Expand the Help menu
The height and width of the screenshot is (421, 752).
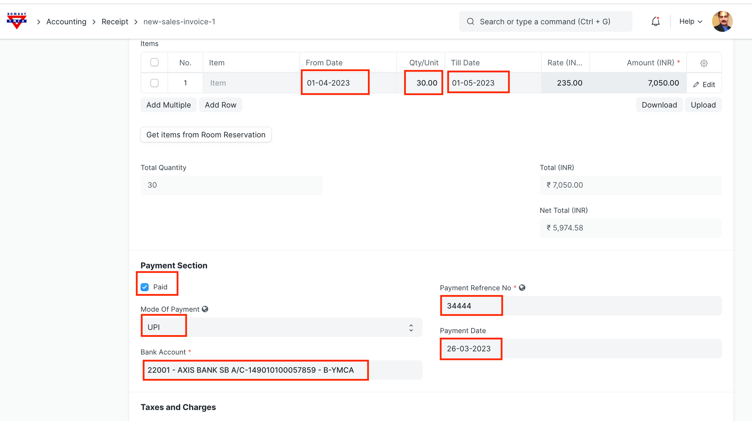pyautogui.click(x=691, y=22)
